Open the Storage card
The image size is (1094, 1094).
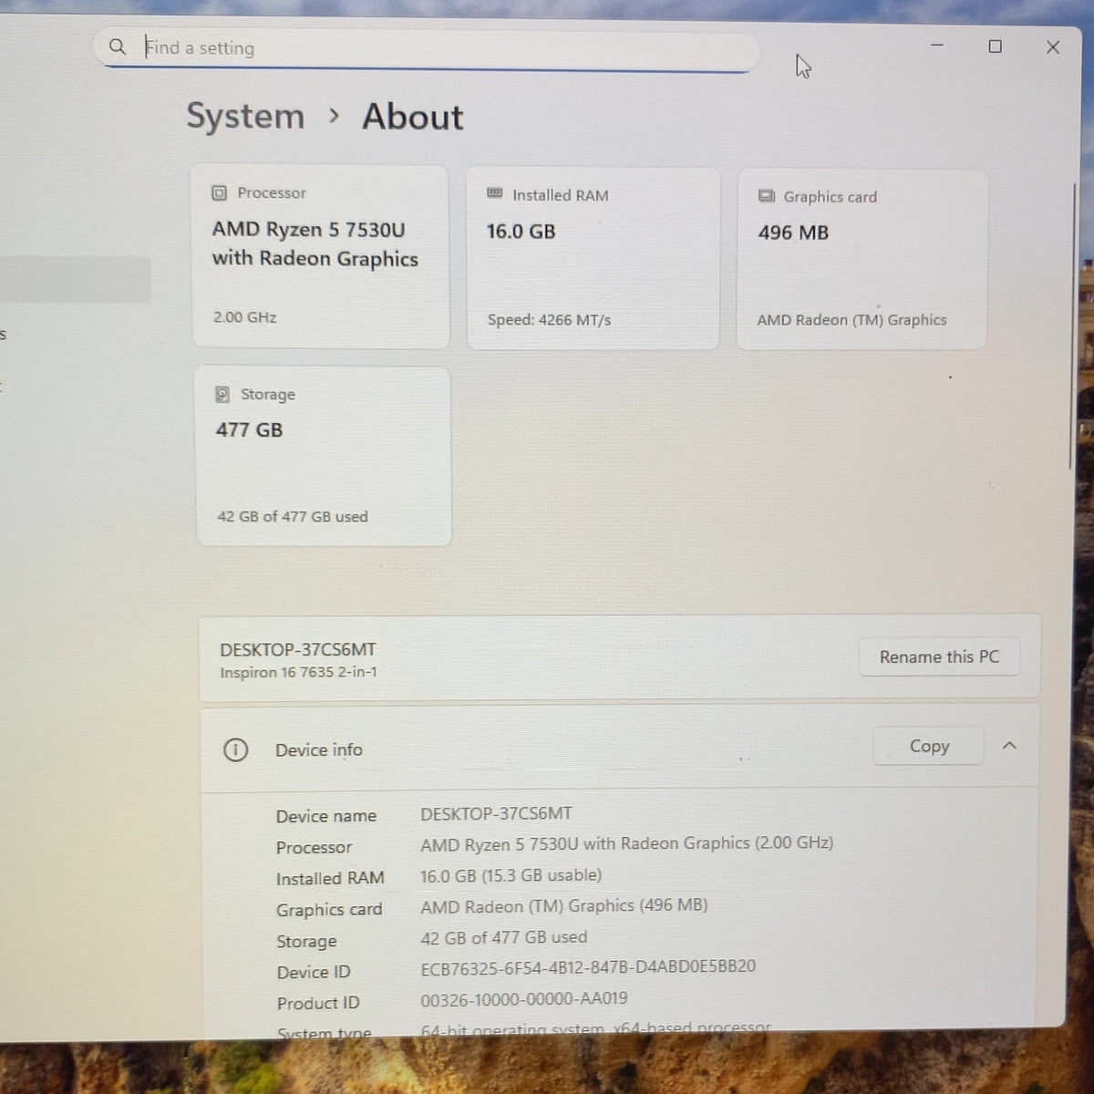point(324,457)
